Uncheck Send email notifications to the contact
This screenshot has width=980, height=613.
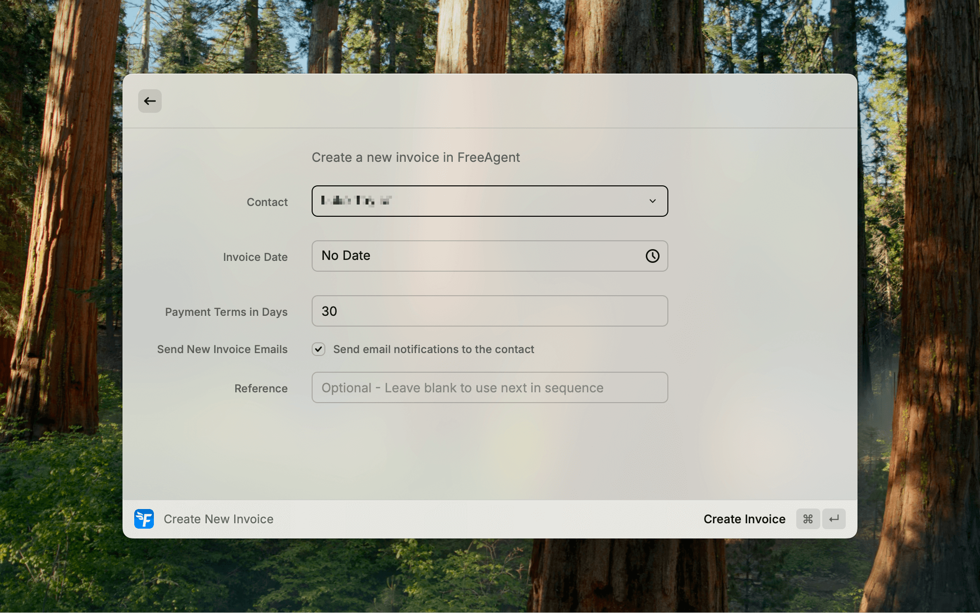coord(318,349)
